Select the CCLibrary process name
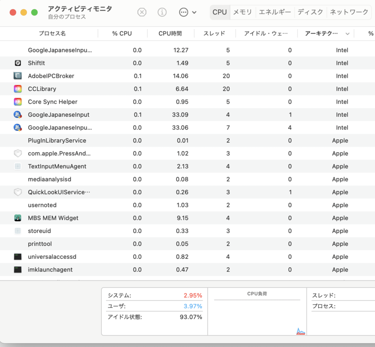The image size is (375, 347). coord(42,89)
